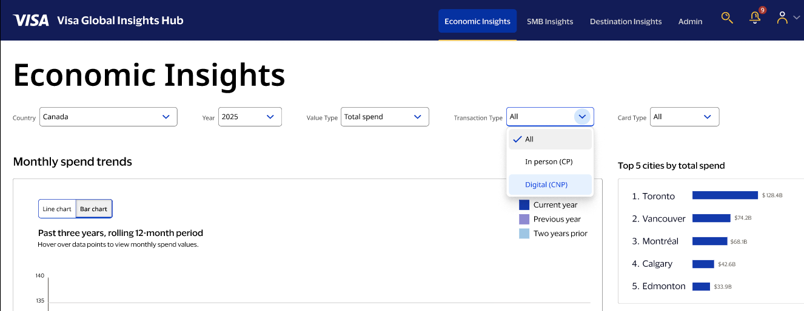Select All in Transaction Type list
804x311 pixels.
pyautogui.click(x=550, y=139)
